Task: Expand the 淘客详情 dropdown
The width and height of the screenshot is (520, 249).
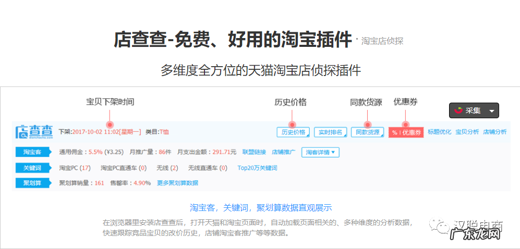Action: tap(320, 152)
